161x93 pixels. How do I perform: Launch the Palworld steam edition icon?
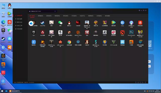(x=131, y=23)
